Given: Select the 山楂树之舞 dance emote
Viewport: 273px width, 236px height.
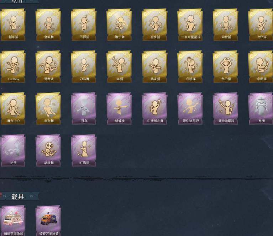Looking at the screenshot, I should [x=155, y=108].
